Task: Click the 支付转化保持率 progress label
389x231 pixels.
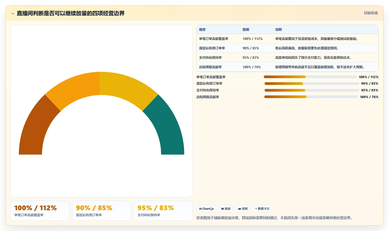Action: 208,90
